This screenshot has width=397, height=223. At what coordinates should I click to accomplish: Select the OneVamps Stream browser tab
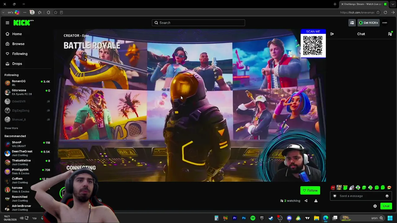364,4
